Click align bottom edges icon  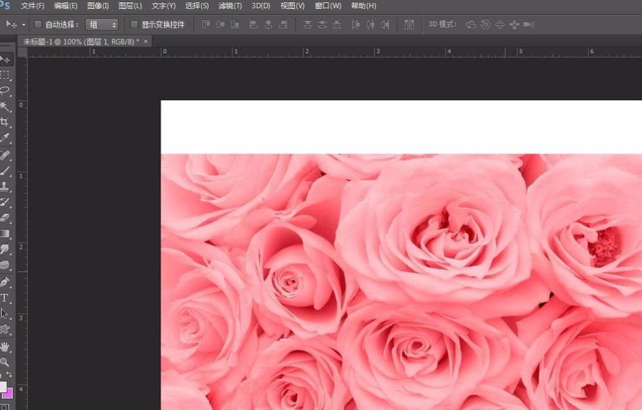(x=234, y=24)
